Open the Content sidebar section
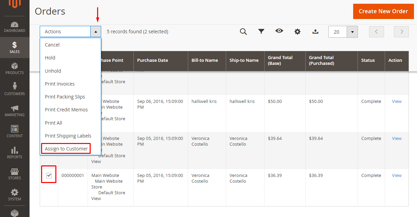The image size is (417, 217). 15,132
